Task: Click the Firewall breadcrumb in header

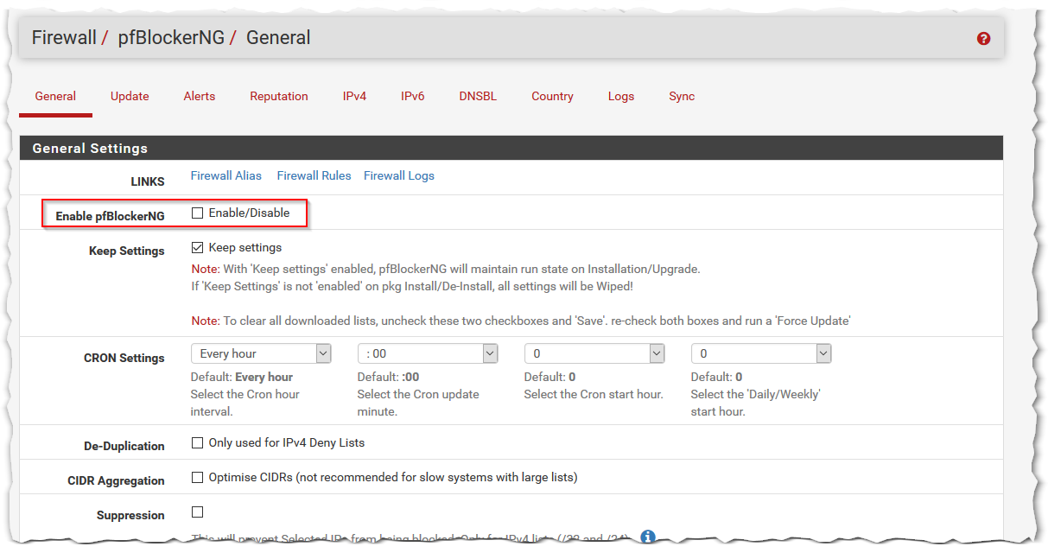Action: coord(64,38)
